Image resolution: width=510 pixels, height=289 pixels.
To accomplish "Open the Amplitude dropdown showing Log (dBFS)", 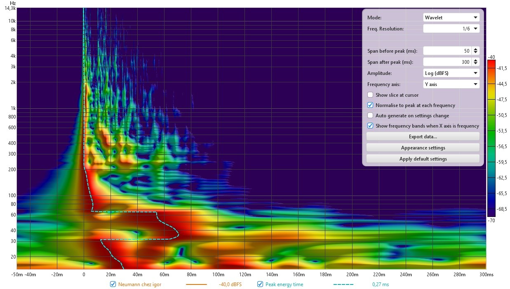I will pos(451,73).
